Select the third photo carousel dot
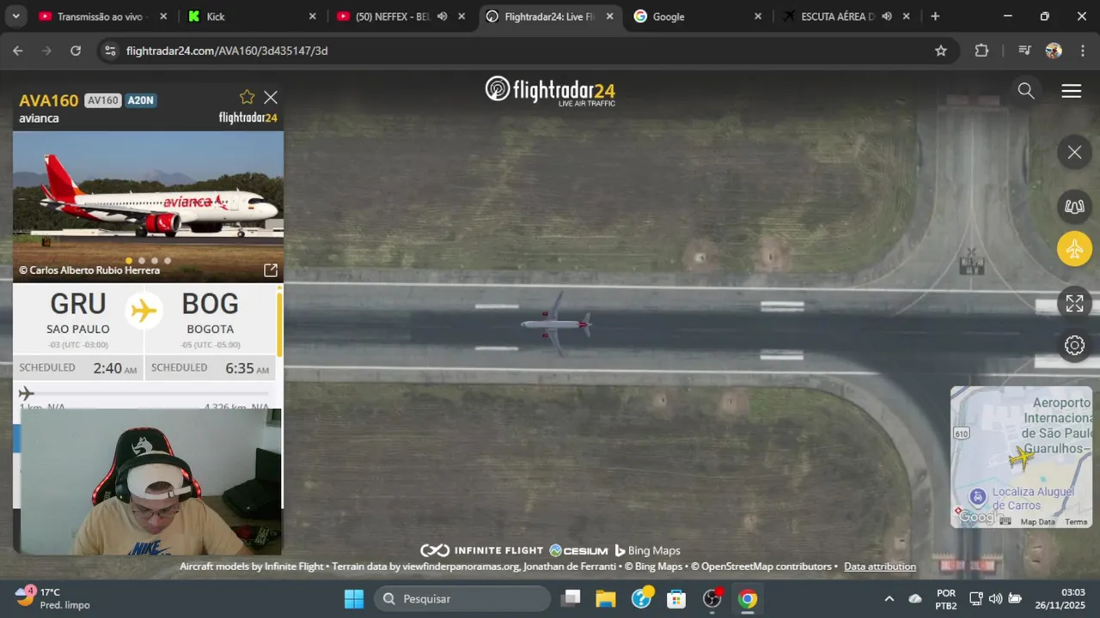1100x618 pixels. pos(155,261)
